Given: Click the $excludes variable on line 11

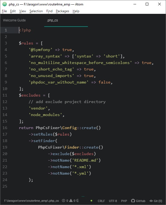Looking at the screenshot, I should click(30, 95).
